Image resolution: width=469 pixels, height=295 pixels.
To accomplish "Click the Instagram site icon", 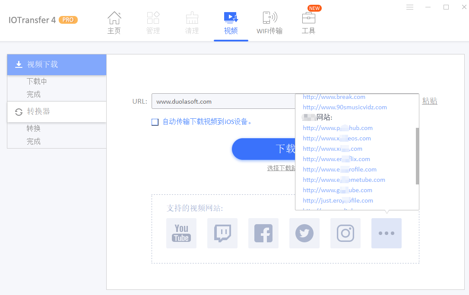I will (345, 233).
